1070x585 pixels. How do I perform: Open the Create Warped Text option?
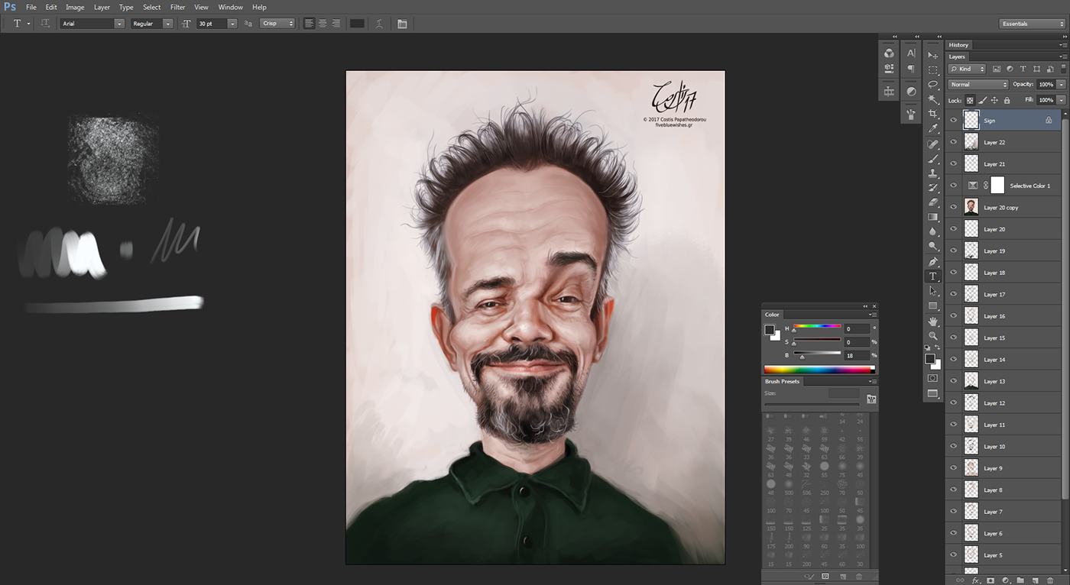[x=379, y=24]
